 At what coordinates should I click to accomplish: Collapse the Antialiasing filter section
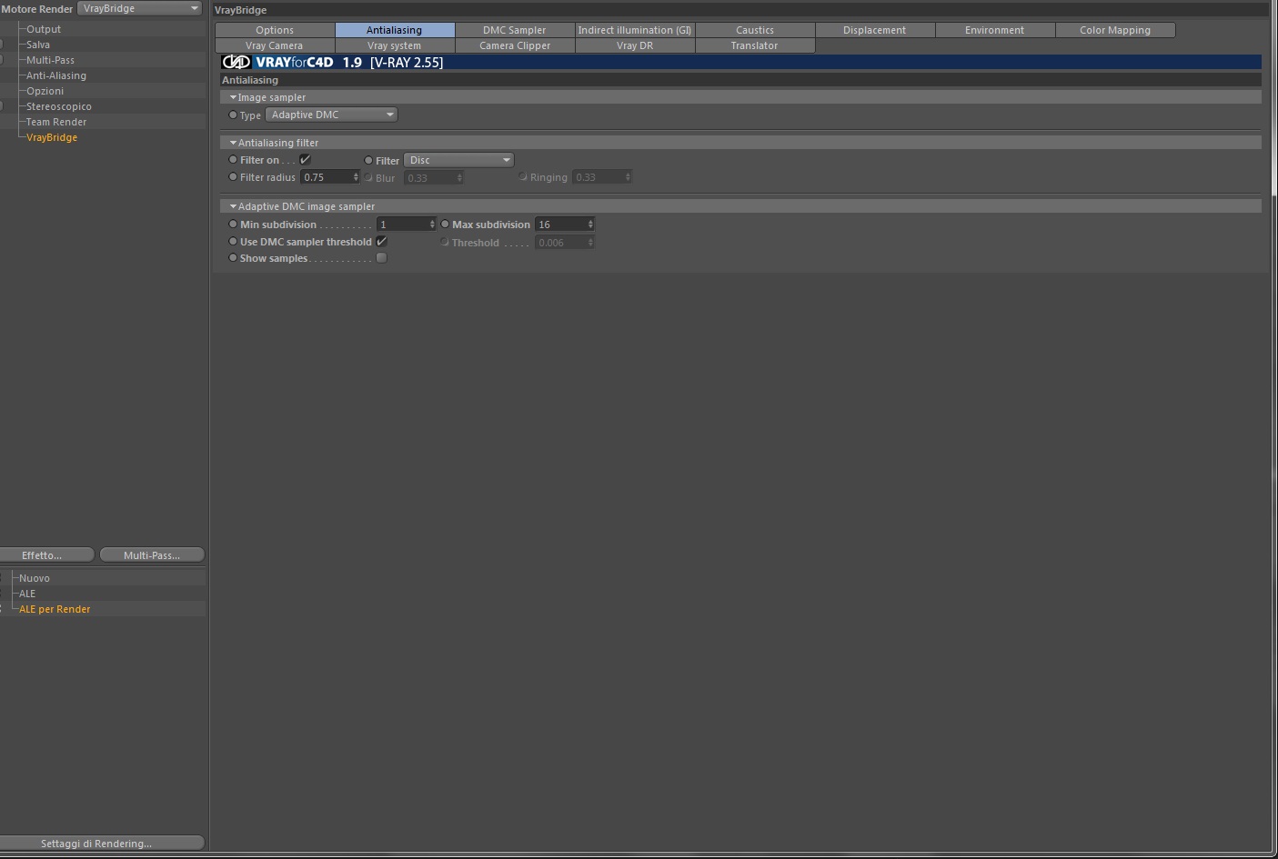pos(233,143)
